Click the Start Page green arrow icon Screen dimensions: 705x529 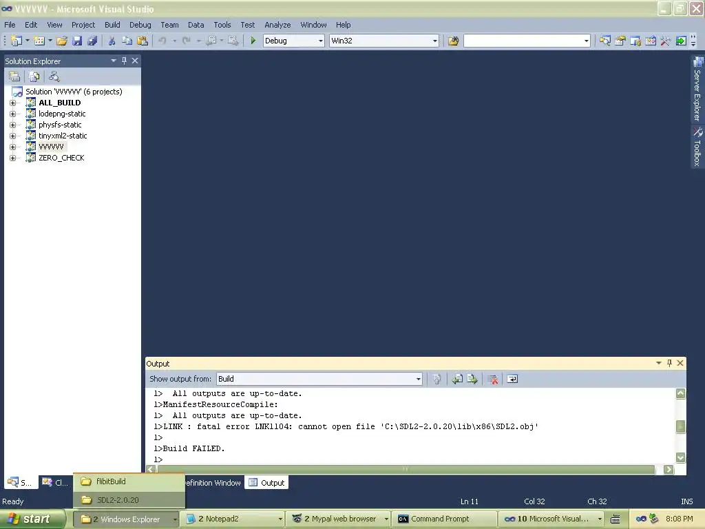click(x=681, y=41)
